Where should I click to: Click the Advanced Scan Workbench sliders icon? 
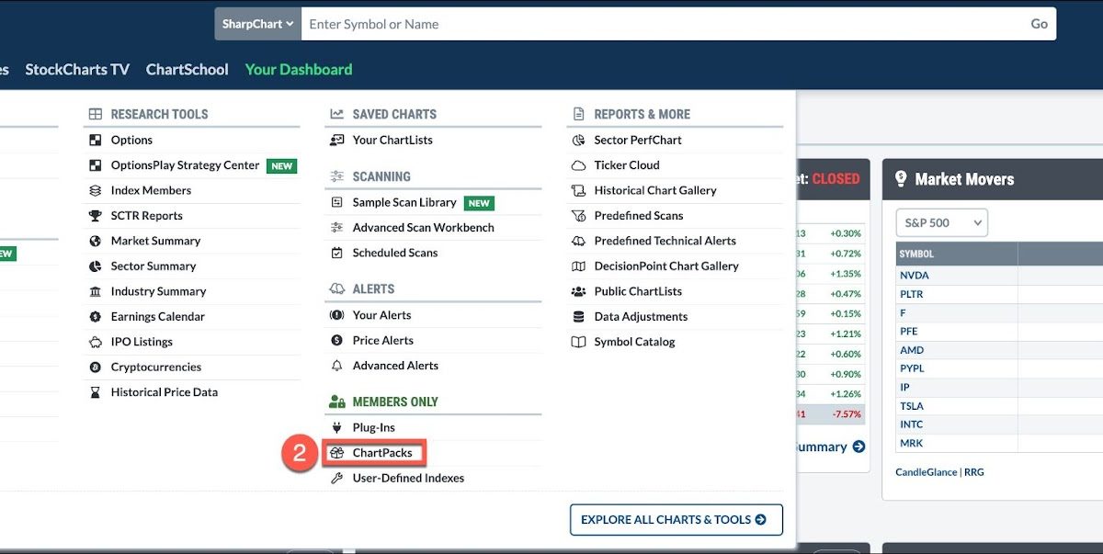(336, 228)
